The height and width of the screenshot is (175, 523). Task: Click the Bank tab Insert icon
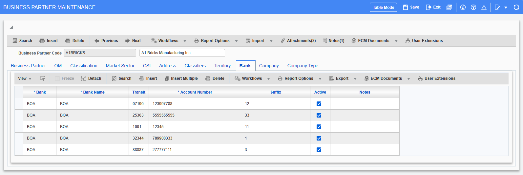pos(141,78)
